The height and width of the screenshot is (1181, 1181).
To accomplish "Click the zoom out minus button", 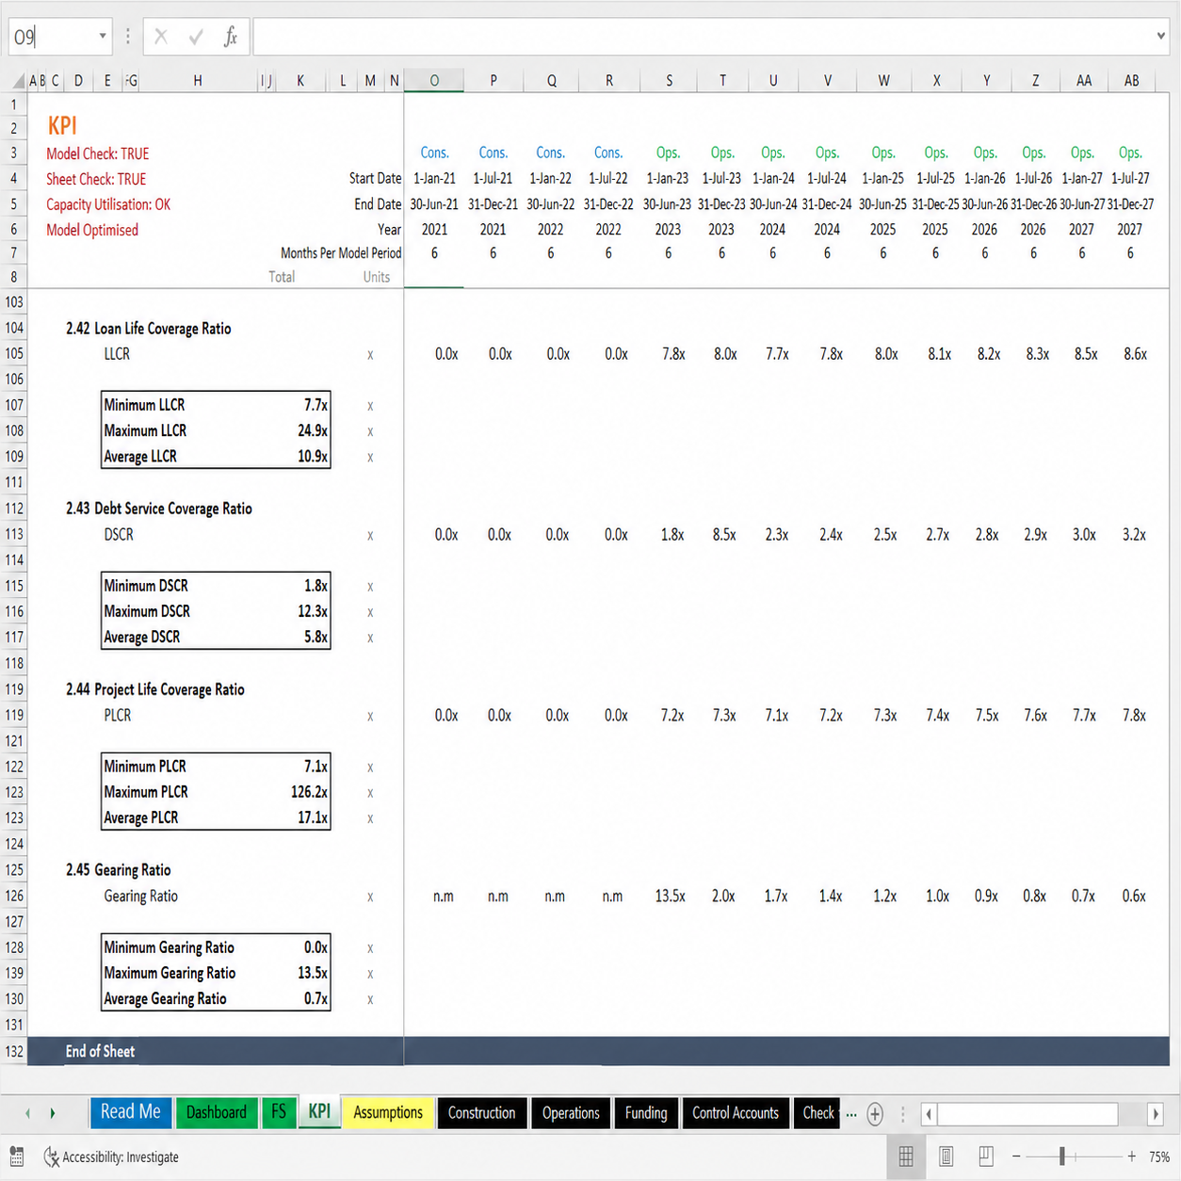I will (1016, 1157).
